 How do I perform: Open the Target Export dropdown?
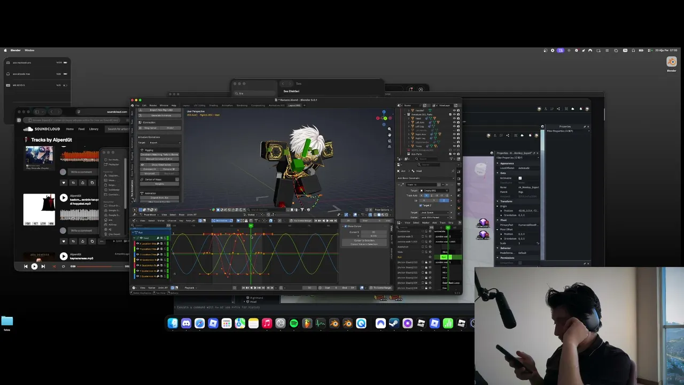[x=166, y=143]
